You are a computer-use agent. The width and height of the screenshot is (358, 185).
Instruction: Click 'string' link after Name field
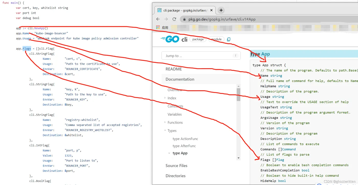pos(276,76)
